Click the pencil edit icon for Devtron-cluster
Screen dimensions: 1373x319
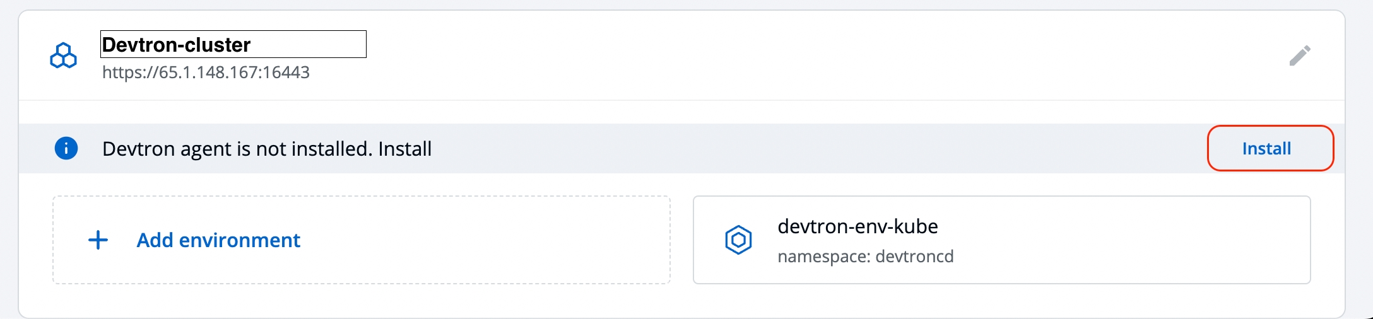tap(1300, 55)
